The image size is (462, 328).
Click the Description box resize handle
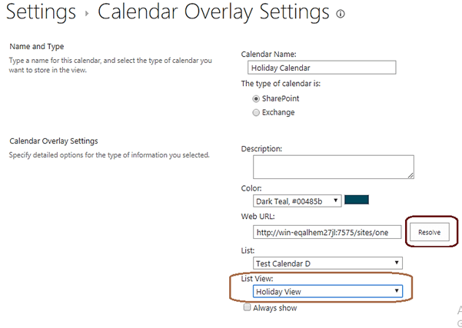410,175
